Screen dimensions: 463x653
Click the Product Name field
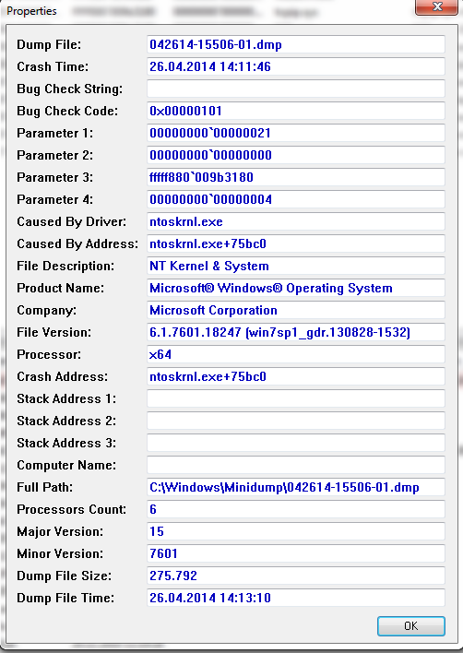tap(296, 288)
